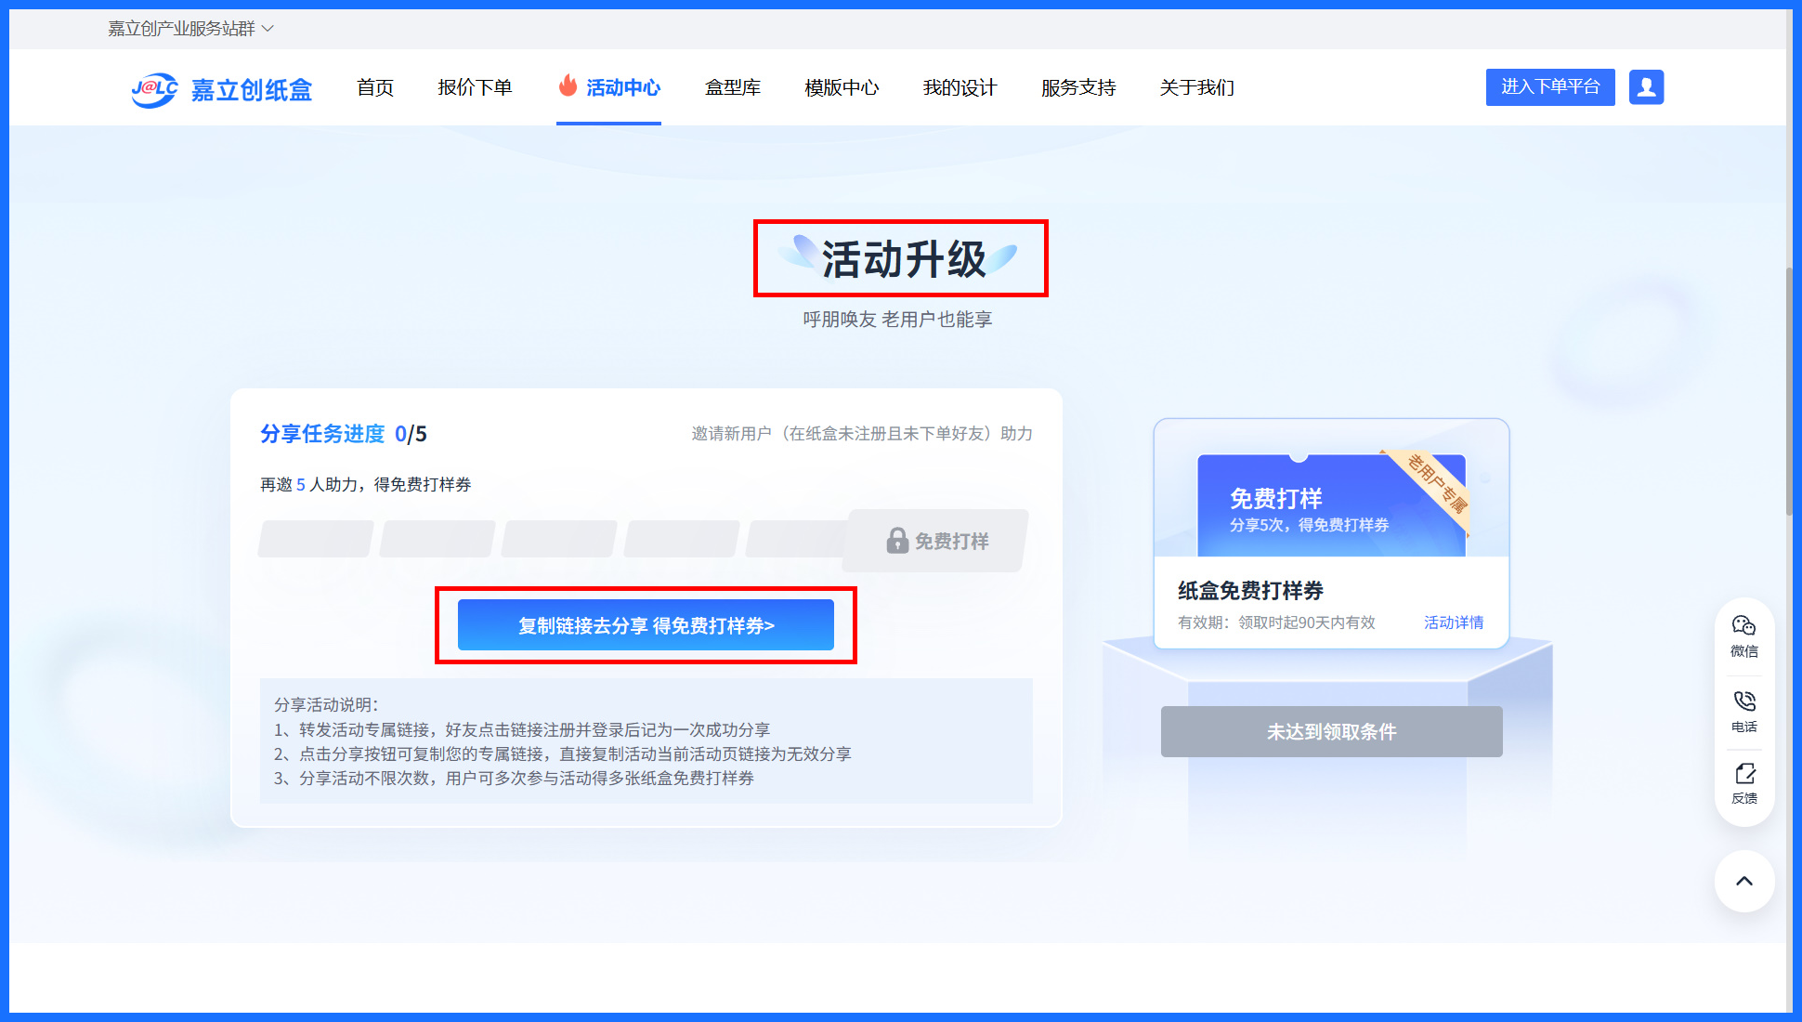This screenshot has height=1022, width=1802.
Task: Open the 服务支持 menu item
Action: (1078, 87)
